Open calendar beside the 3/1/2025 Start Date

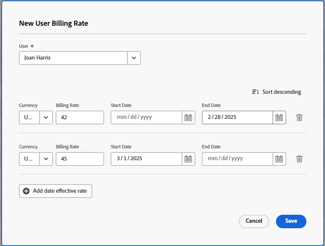pos(188,159)
